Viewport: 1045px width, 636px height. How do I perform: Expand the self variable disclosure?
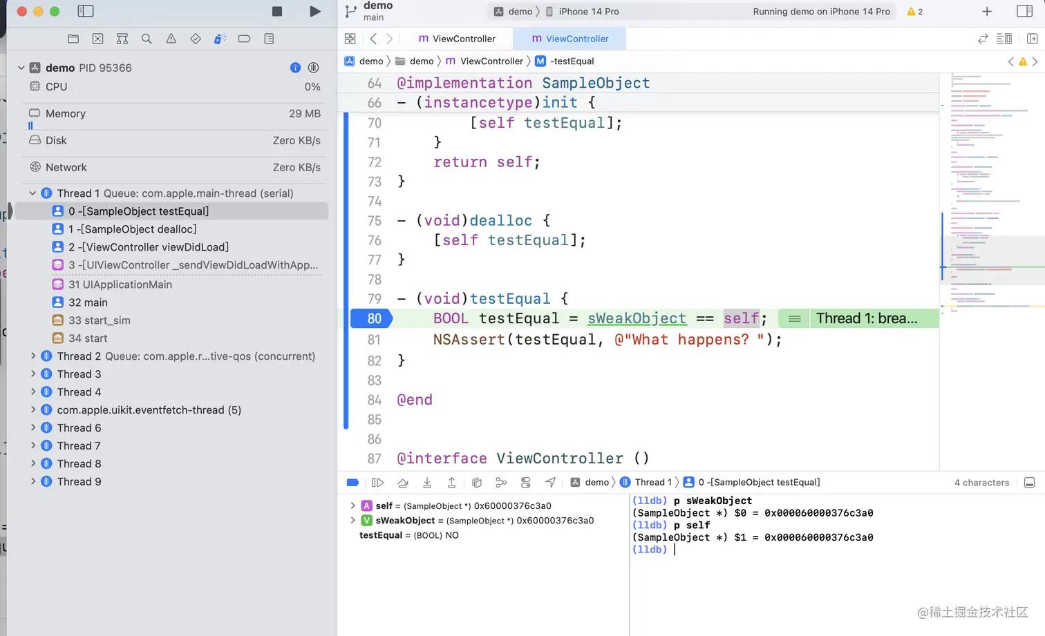click(x=352, y=506)
